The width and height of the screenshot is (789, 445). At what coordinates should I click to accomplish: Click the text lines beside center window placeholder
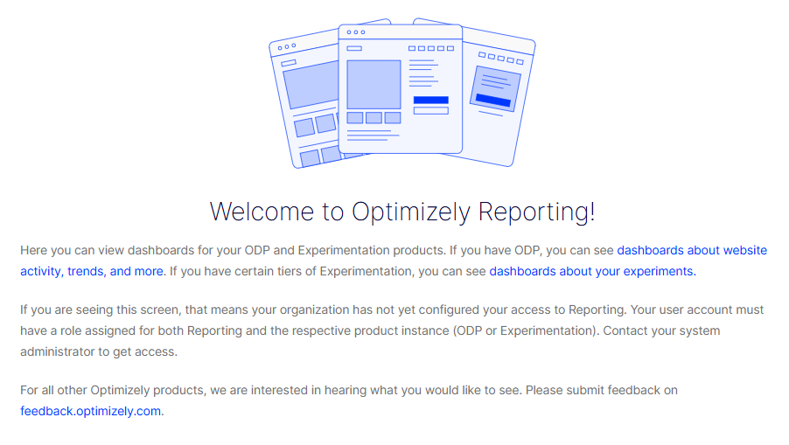(423, 73)
